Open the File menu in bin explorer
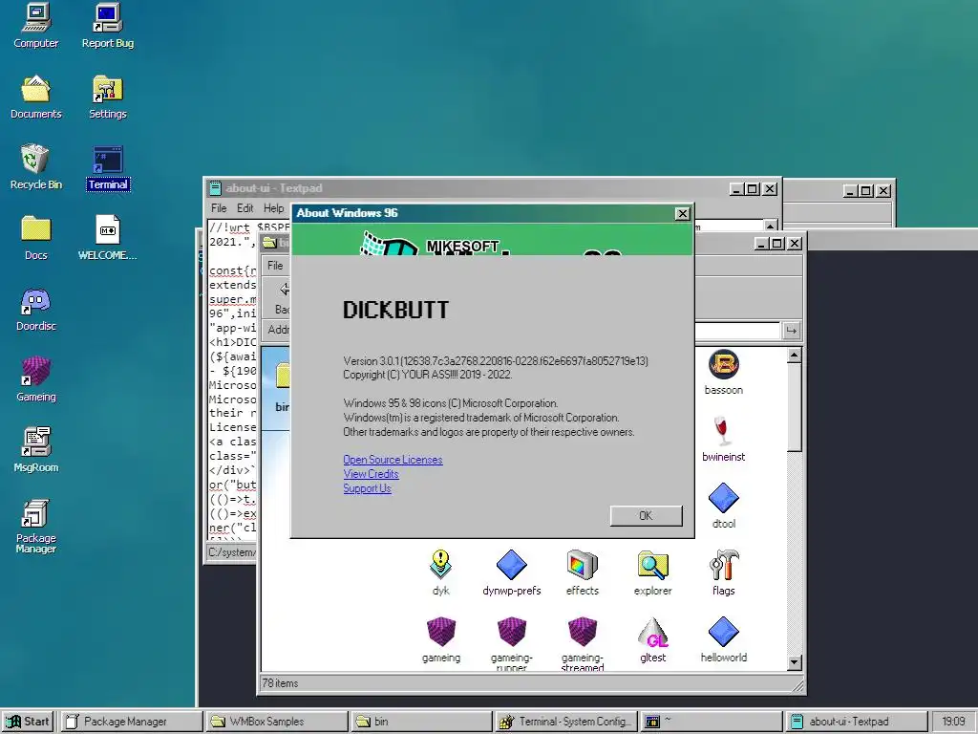The width and height of the screenshot is (978, 734). tap(275, 266)
